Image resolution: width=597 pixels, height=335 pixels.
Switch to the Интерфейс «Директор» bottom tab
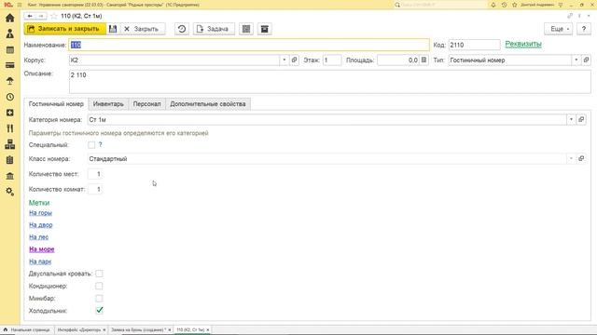pos(79,329)
